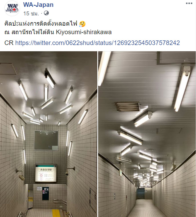Click the globe public-audience icon
Image resolution: width=196 pixels, height=217 pixels.
pyautogui.click(x=46, y=13)
